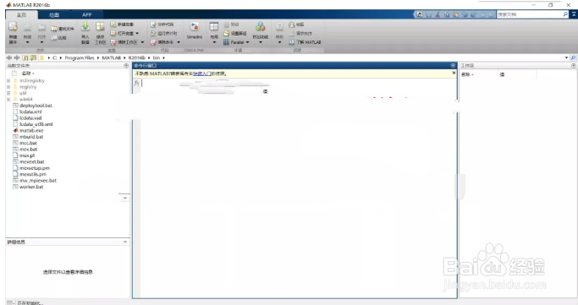
Task: Click Learn MATLAB (了解 MATLAB)
Action: [305, 42]
